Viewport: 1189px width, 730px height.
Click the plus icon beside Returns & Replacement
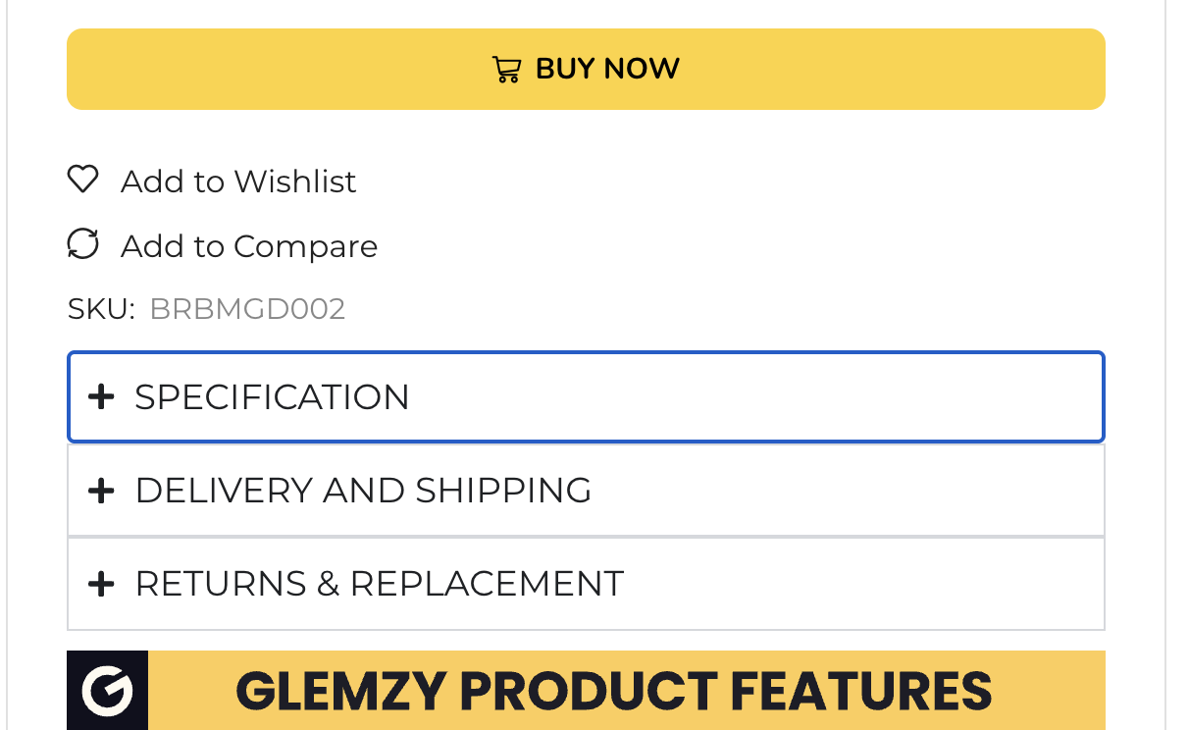(x=101, y=584)
